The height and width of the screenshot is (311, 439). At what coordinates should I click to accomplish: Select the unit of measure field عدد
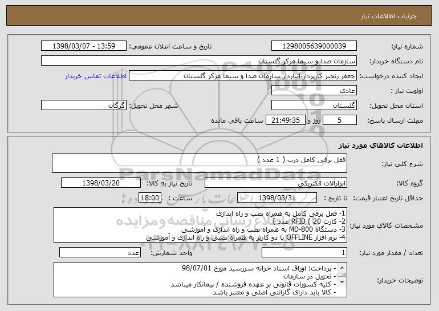tap(100, 252)
